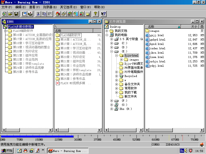
Task: Click right scroll arrow under file browser tree
Action: (x=141, y=130)
